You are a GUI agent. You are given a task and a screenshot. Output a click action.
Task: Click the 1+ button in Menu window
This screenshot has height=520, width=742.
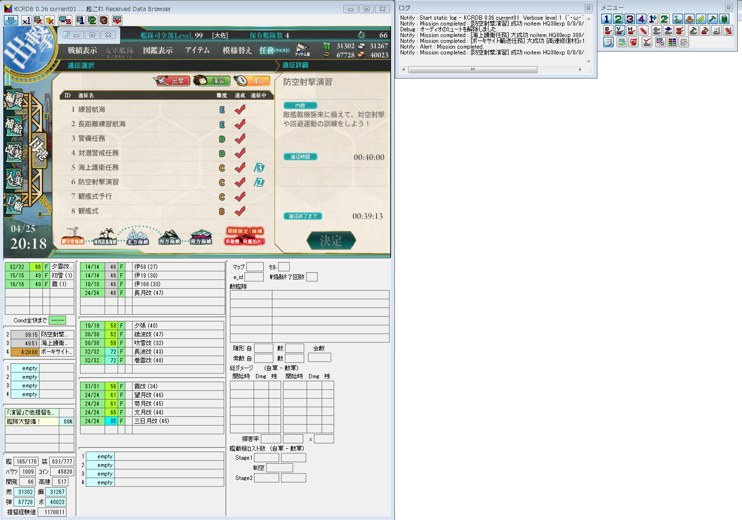click(x=653, y=19)
